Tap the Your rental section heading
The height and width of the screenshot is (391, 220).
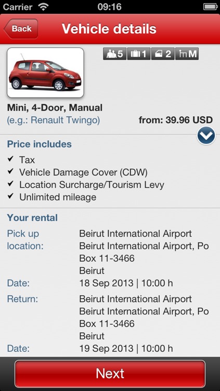click(32, 218)
